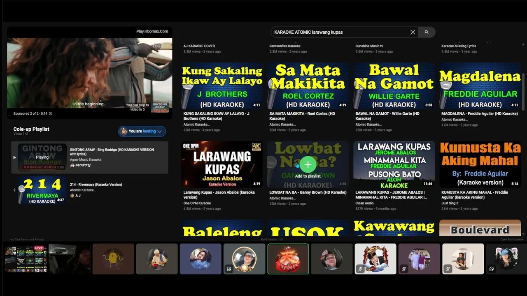Open the sponsored ad info icon

[x=51, y=113]
